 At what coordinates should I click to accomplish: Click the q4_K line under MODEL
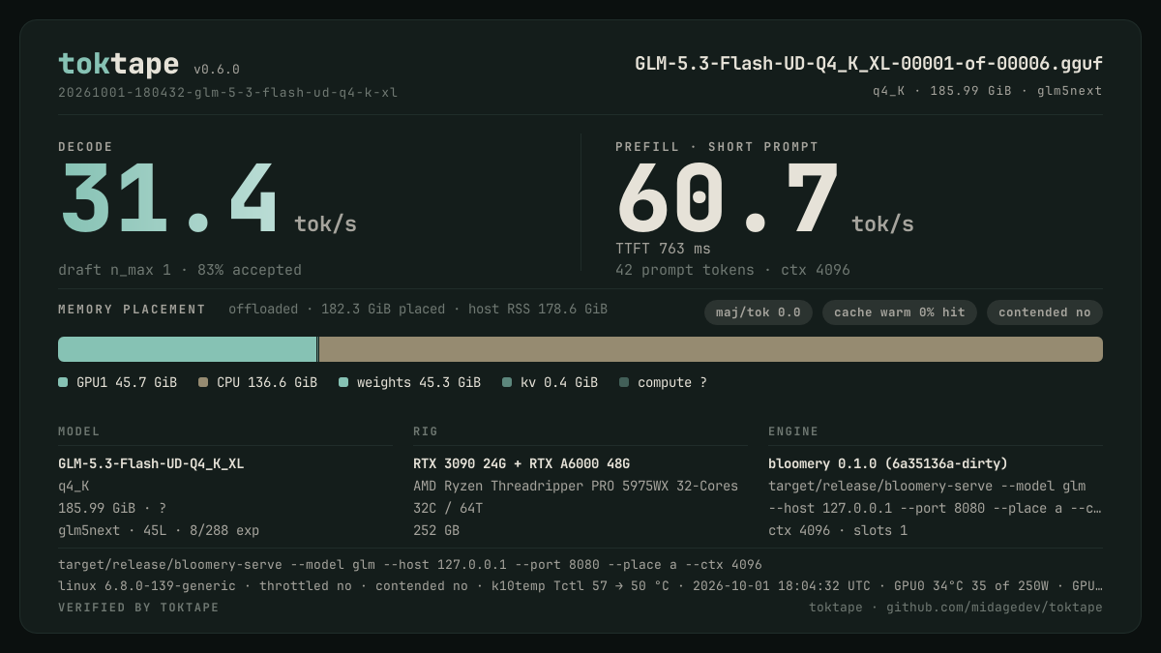coord(74,486)
